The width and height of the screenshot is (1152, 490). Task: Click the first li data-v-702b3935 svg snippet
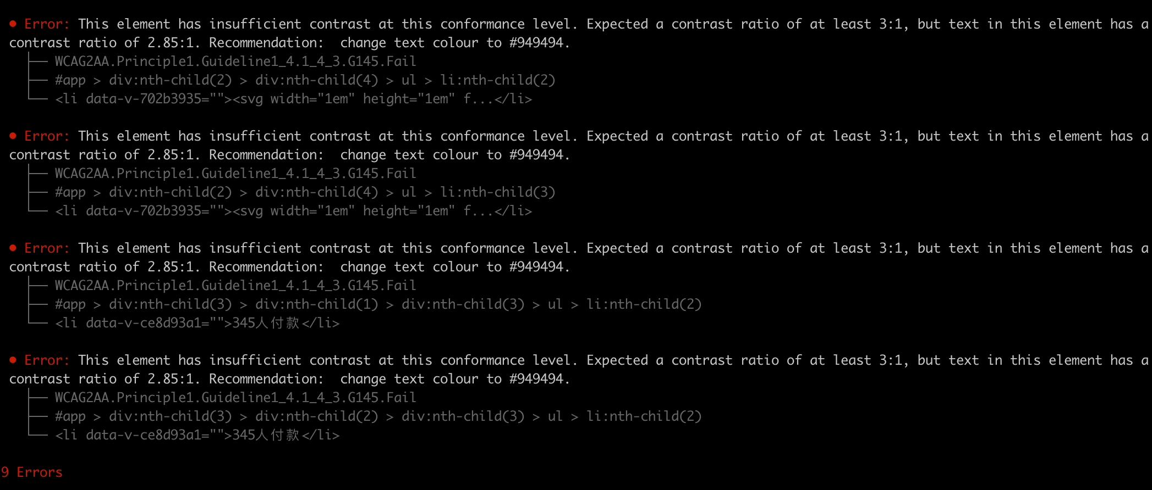[x=294, y=99]
